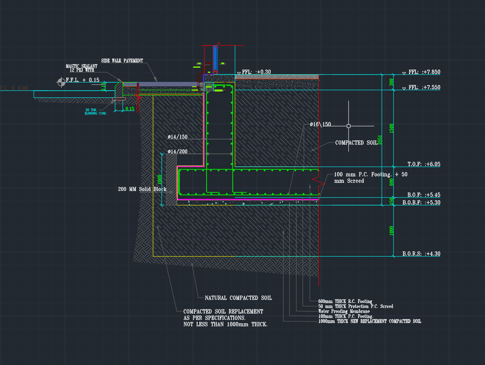Pick the FFL: :+7.550 elevation text

424,87
